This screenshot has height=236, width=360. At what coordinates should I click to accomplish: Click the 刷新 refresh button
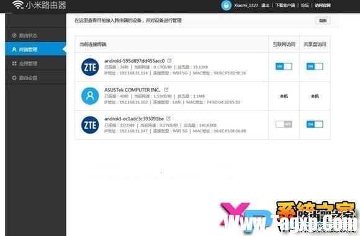323,20
